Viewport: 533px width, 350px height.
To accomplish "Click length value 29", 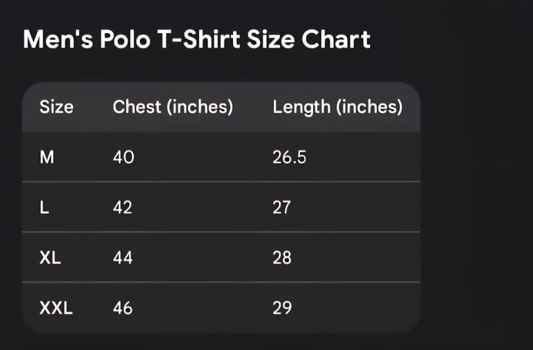I will [282, 308].
